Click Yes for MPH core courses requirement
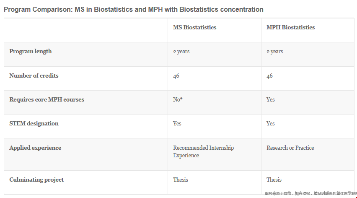Viewport: 357px width, 198px height. point(270,100)
